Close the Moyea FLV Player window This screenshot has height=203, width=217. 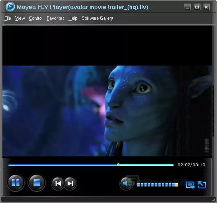206,7
